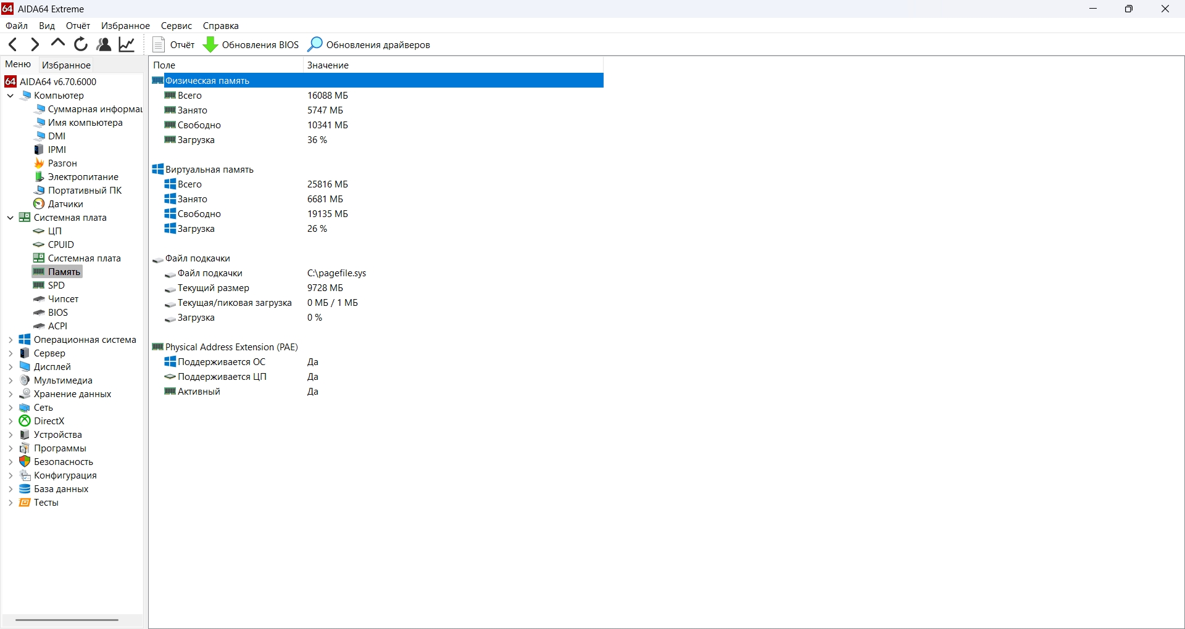Switch to the Избранное tab in sidebar

tap(66, 65)
